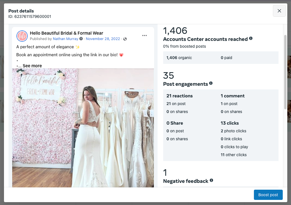Click the post metrics panel scrollbar

click(285, 72)
